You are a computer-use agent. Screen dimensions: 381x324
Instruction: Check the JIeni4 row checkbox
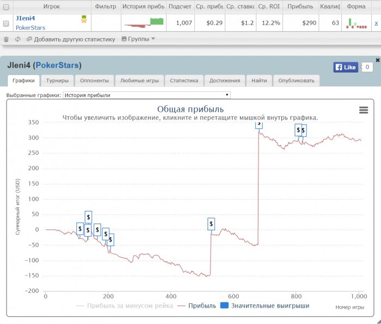pyautogui.click(x=6, y=23)
